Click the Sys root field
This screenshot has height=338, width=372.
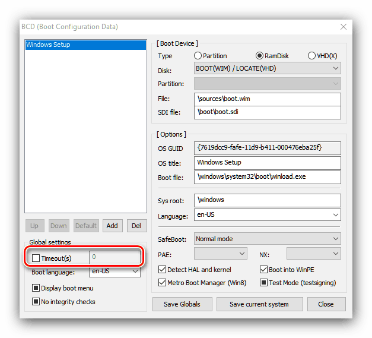[268, 200]
